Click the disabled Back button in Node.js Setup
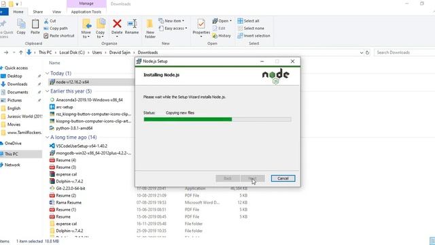 click(x=228, y=178)
